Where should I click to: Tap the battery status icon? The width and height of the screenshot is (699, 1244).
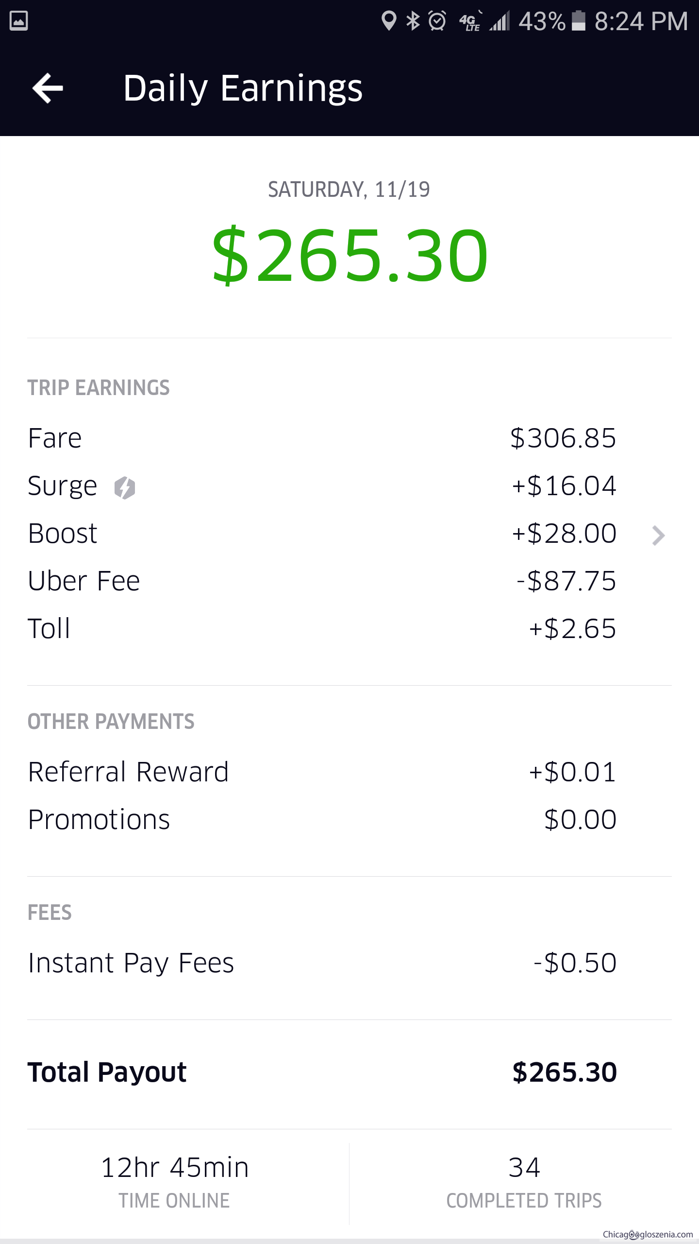click(578, 21)
